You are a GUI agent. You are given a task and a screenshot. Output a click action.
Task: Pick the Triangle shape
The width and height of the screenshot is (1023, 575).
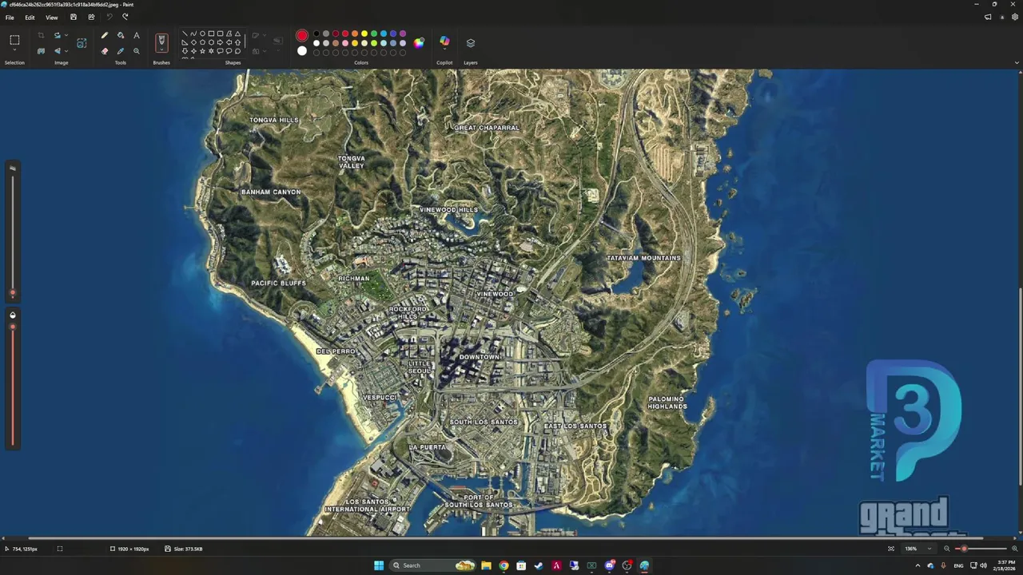pyautogui.click(x=237, y=34)
